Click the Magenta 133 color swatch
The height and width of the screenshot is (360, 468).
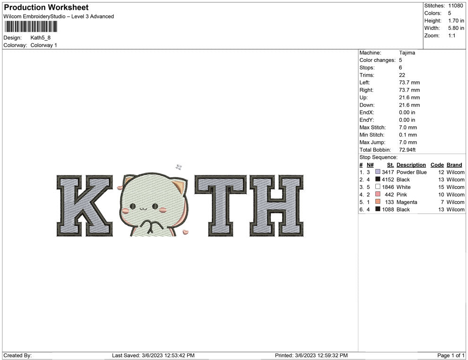pyautogui.click(x=378, y=202)
